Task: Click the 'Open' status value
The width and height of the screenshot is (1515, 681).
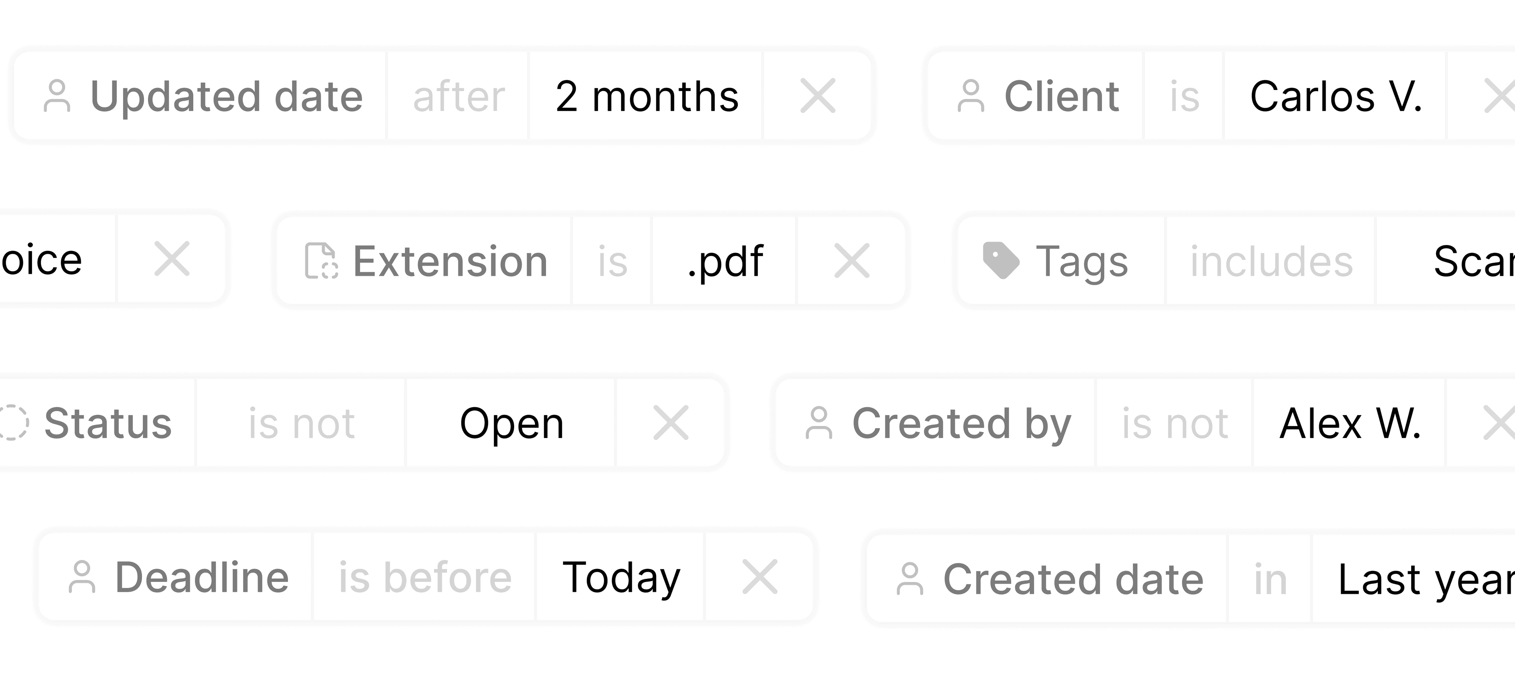Action: 512,423
